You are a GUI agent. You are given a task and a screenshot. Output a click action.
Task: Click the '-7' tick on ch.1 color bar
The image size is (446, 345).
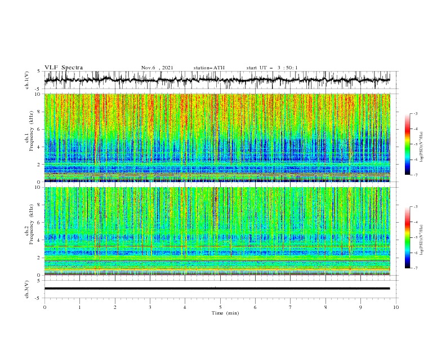tap(416, 175)
